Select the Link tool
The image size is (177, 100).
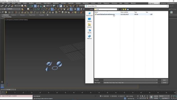[x=6, y=6]
